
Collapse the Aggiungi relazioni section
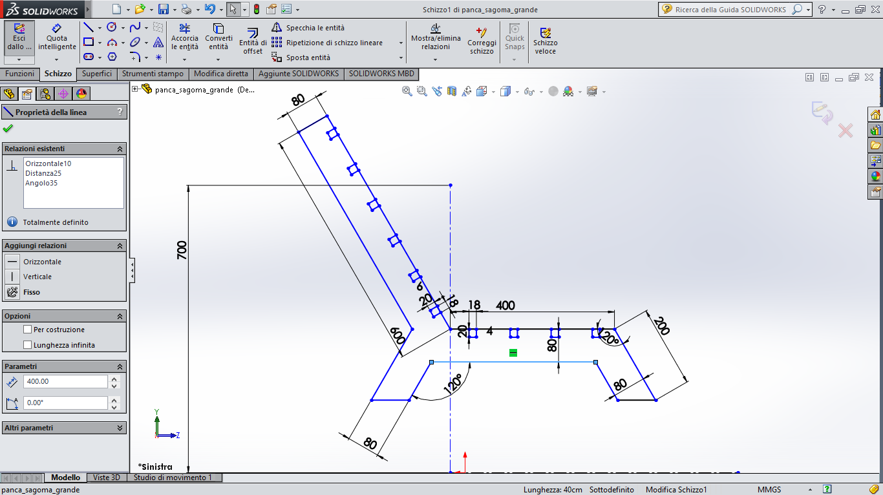click(x=120, y=246)
